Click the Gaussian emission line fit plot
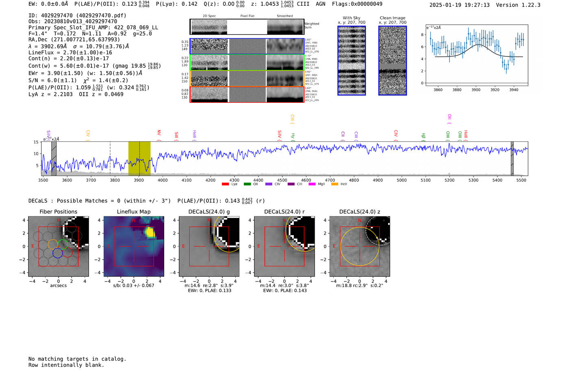 coord(477,55)
